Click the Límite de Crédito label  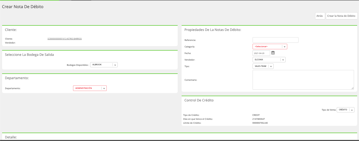(x=192, y=123)
